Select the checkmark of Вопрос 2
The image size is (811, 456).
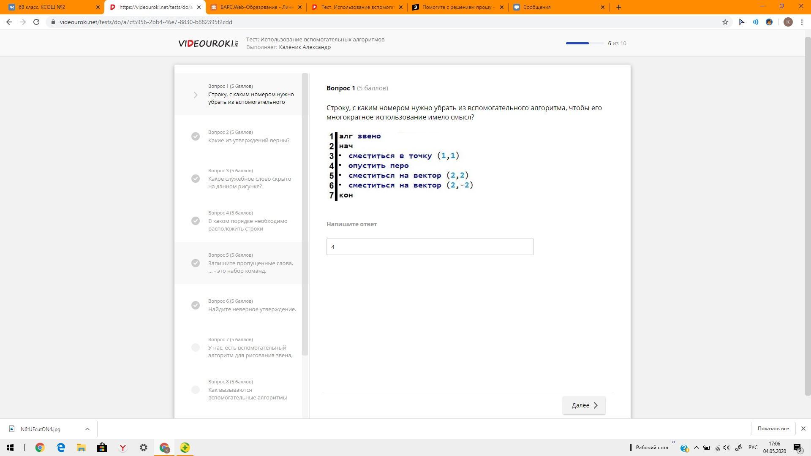(195, 136)
